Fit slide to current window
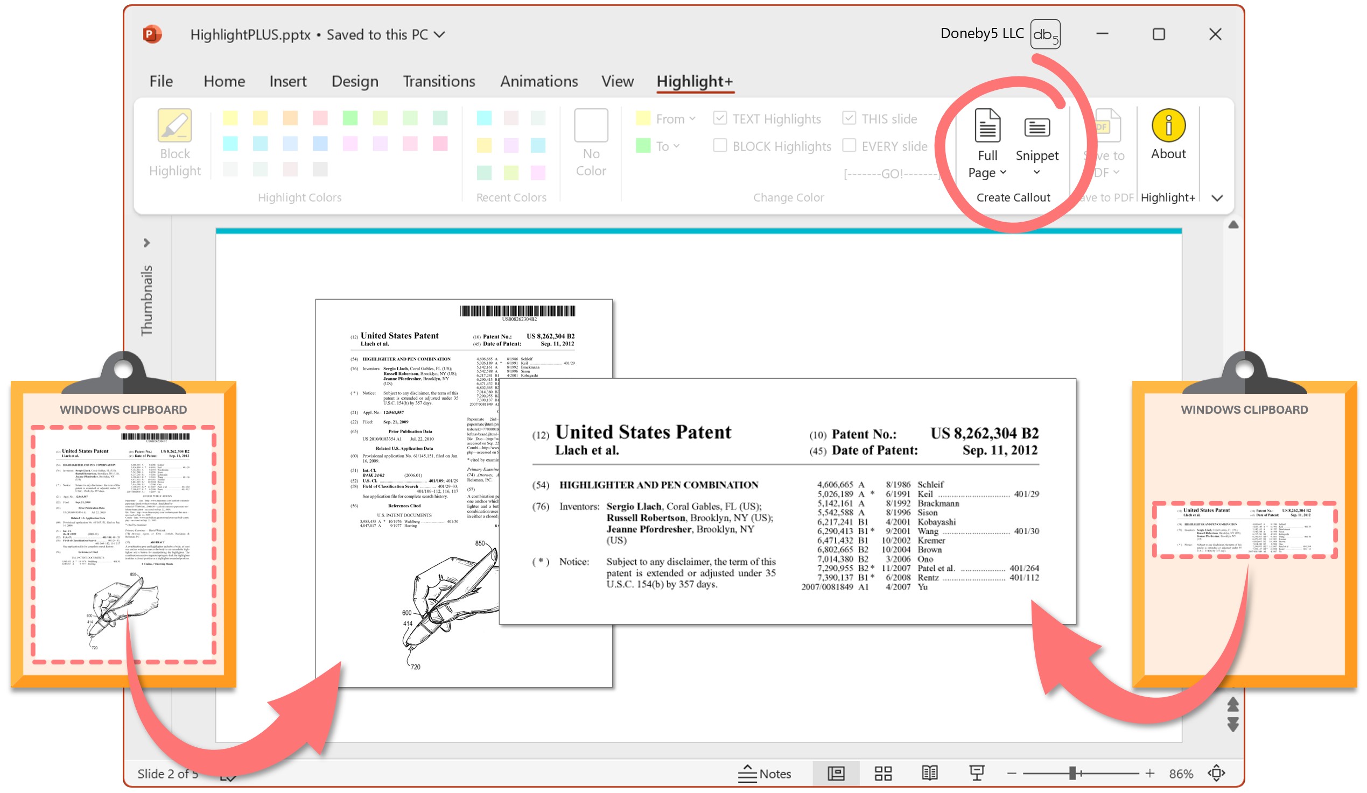The height and width of the screenshot is (793, 1367). (x=1217, y=774)
